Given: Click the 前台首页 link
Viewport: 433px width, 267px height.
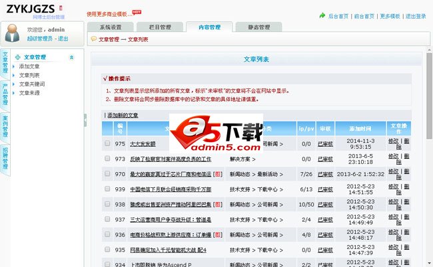Looking at the screenshot, I should click(364, 16).
